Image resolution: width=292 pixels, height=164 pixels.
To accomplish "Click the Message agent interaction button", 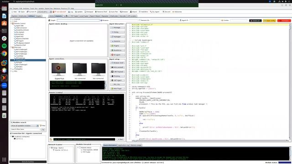I will (x=117, y=27).
